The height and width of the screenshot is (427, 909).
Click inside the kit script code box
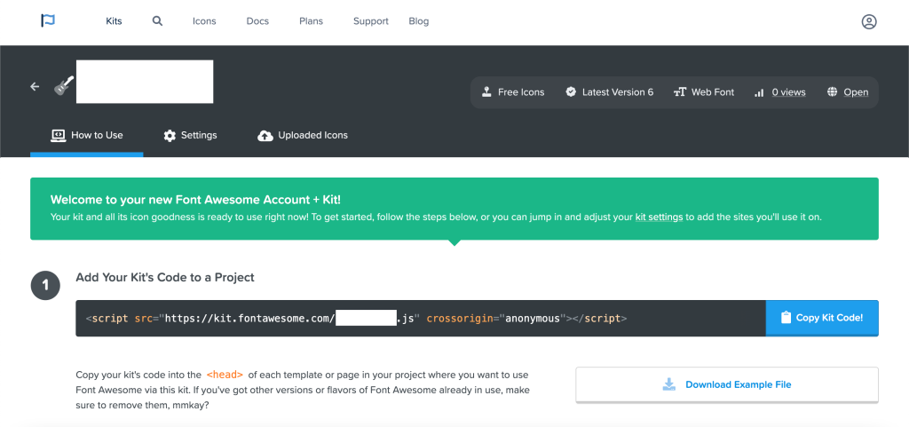(421, 318)
